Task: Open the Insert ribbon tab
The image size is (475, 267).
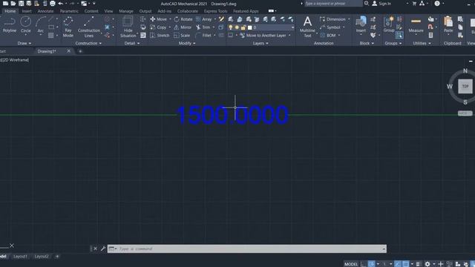Action: pos(27,11)
